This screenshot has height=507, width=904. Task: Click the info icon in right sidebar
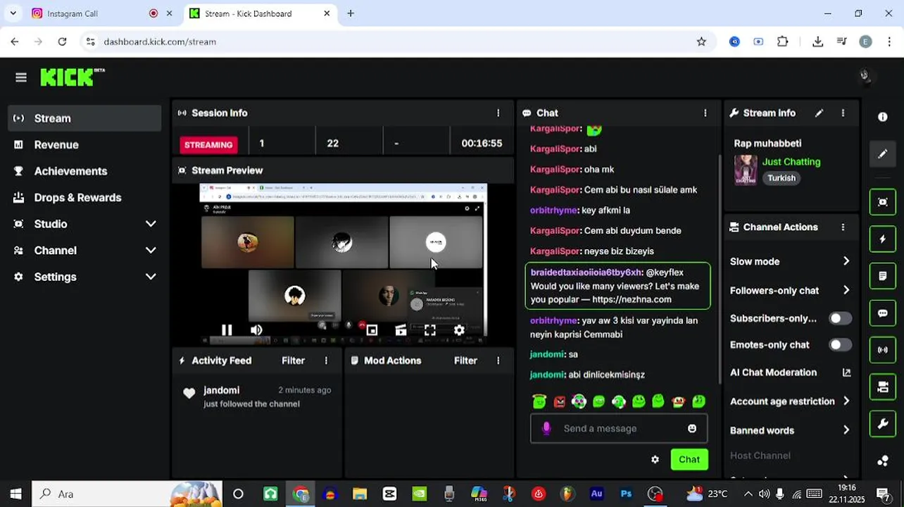[883, 117]
